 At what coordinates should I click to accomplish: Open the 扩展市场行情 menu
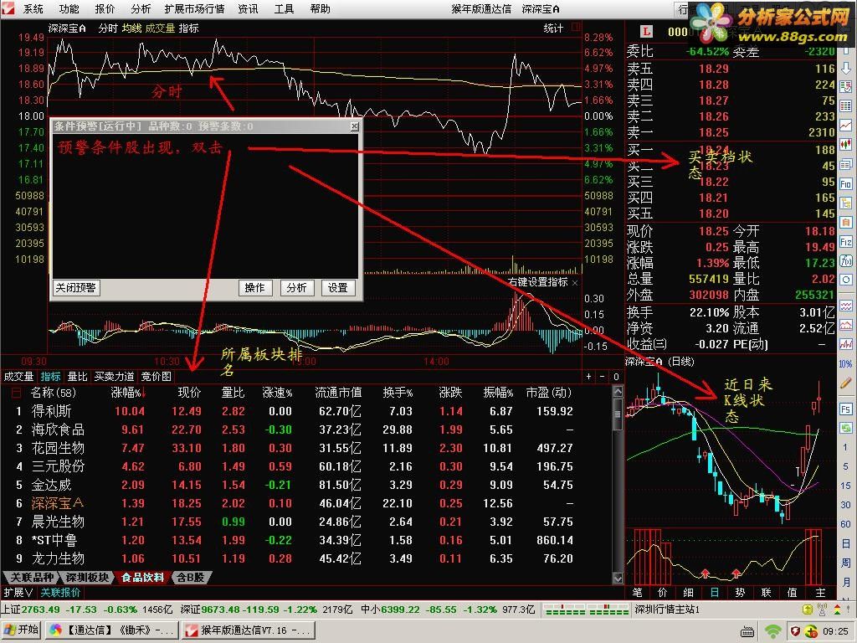194,8
